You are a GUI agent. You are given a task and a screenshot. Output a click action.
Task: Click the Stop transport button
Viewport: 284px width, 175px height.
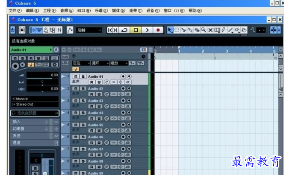(x=136, y=30)
